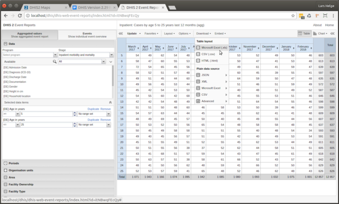Viewport: 339px width, 204px height.
Task: Open the Stage dropdown arrow
Action: coord(112,55)
